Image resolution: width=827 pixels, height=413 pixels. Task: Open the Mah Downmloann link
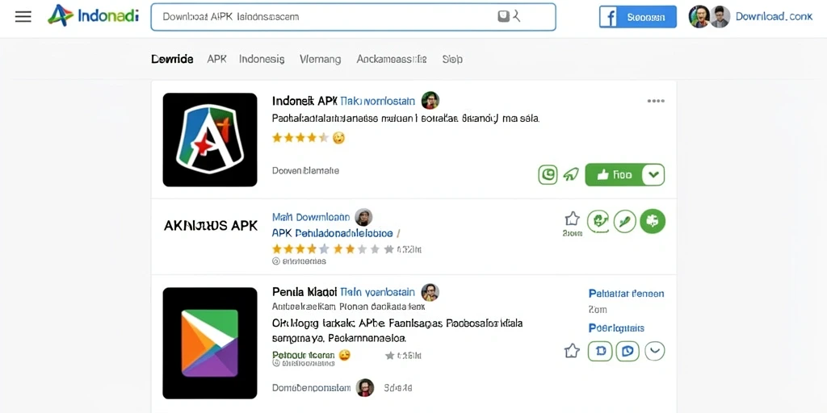coord(311,217)
